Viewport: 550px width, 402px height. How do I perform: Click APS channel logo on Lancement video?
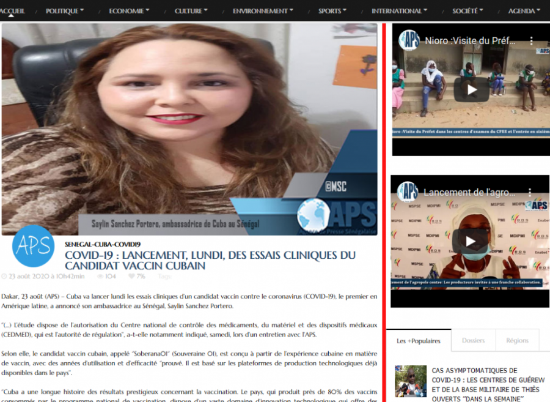[408, 192]
